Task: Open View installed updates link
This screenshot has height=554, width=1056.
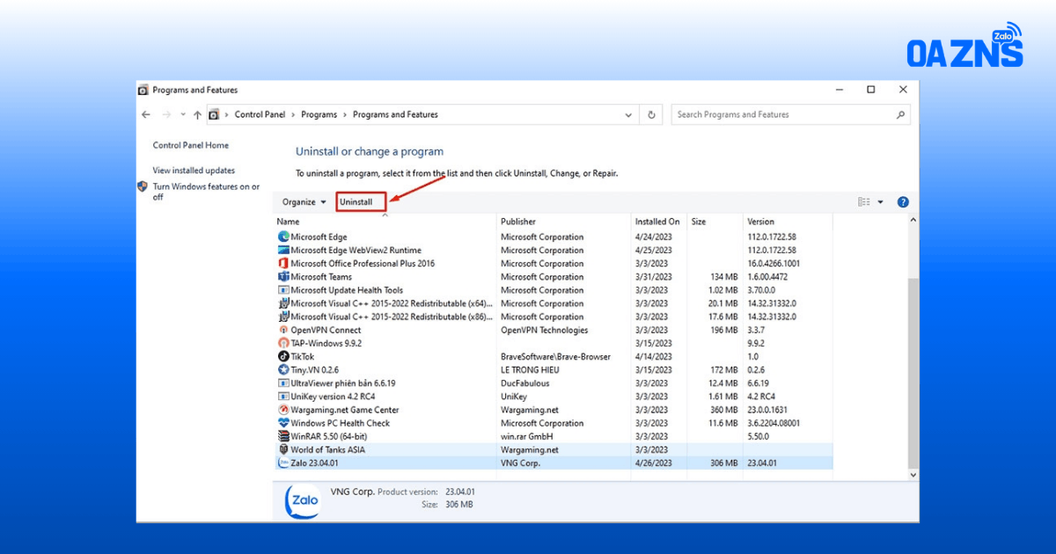Action: (194, 171)
